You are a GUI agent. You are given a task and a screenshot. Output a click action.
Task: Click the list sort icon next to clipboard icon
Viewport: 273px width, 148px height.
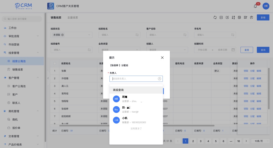[245, 17]
